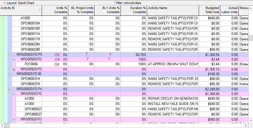Image resolution: width=253 pixels, height=128 pixels.
Task: Click the Units % Complete column header
Action: (x=55, y=10)
